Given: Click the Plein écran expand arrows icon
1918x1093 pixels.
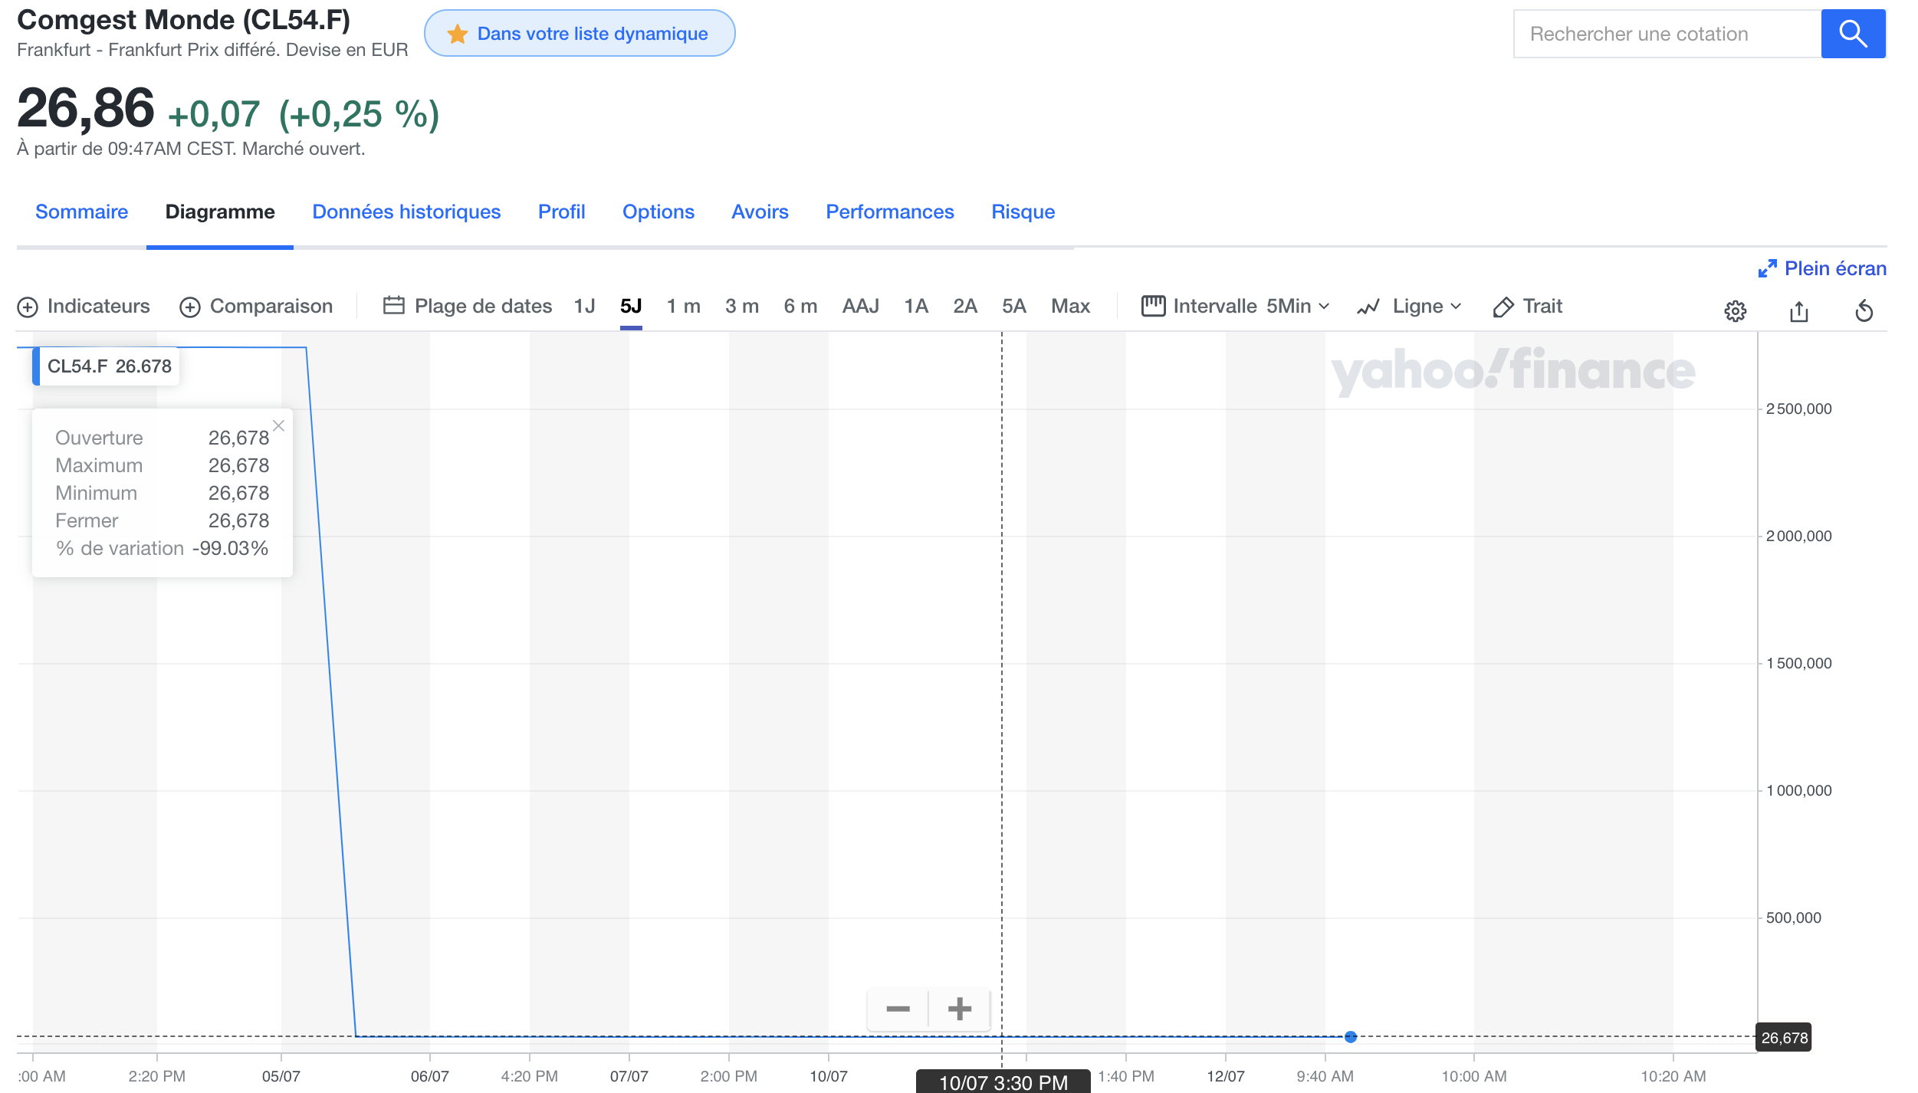Looking at the screenshot, I should click(x=1767, y=268).
